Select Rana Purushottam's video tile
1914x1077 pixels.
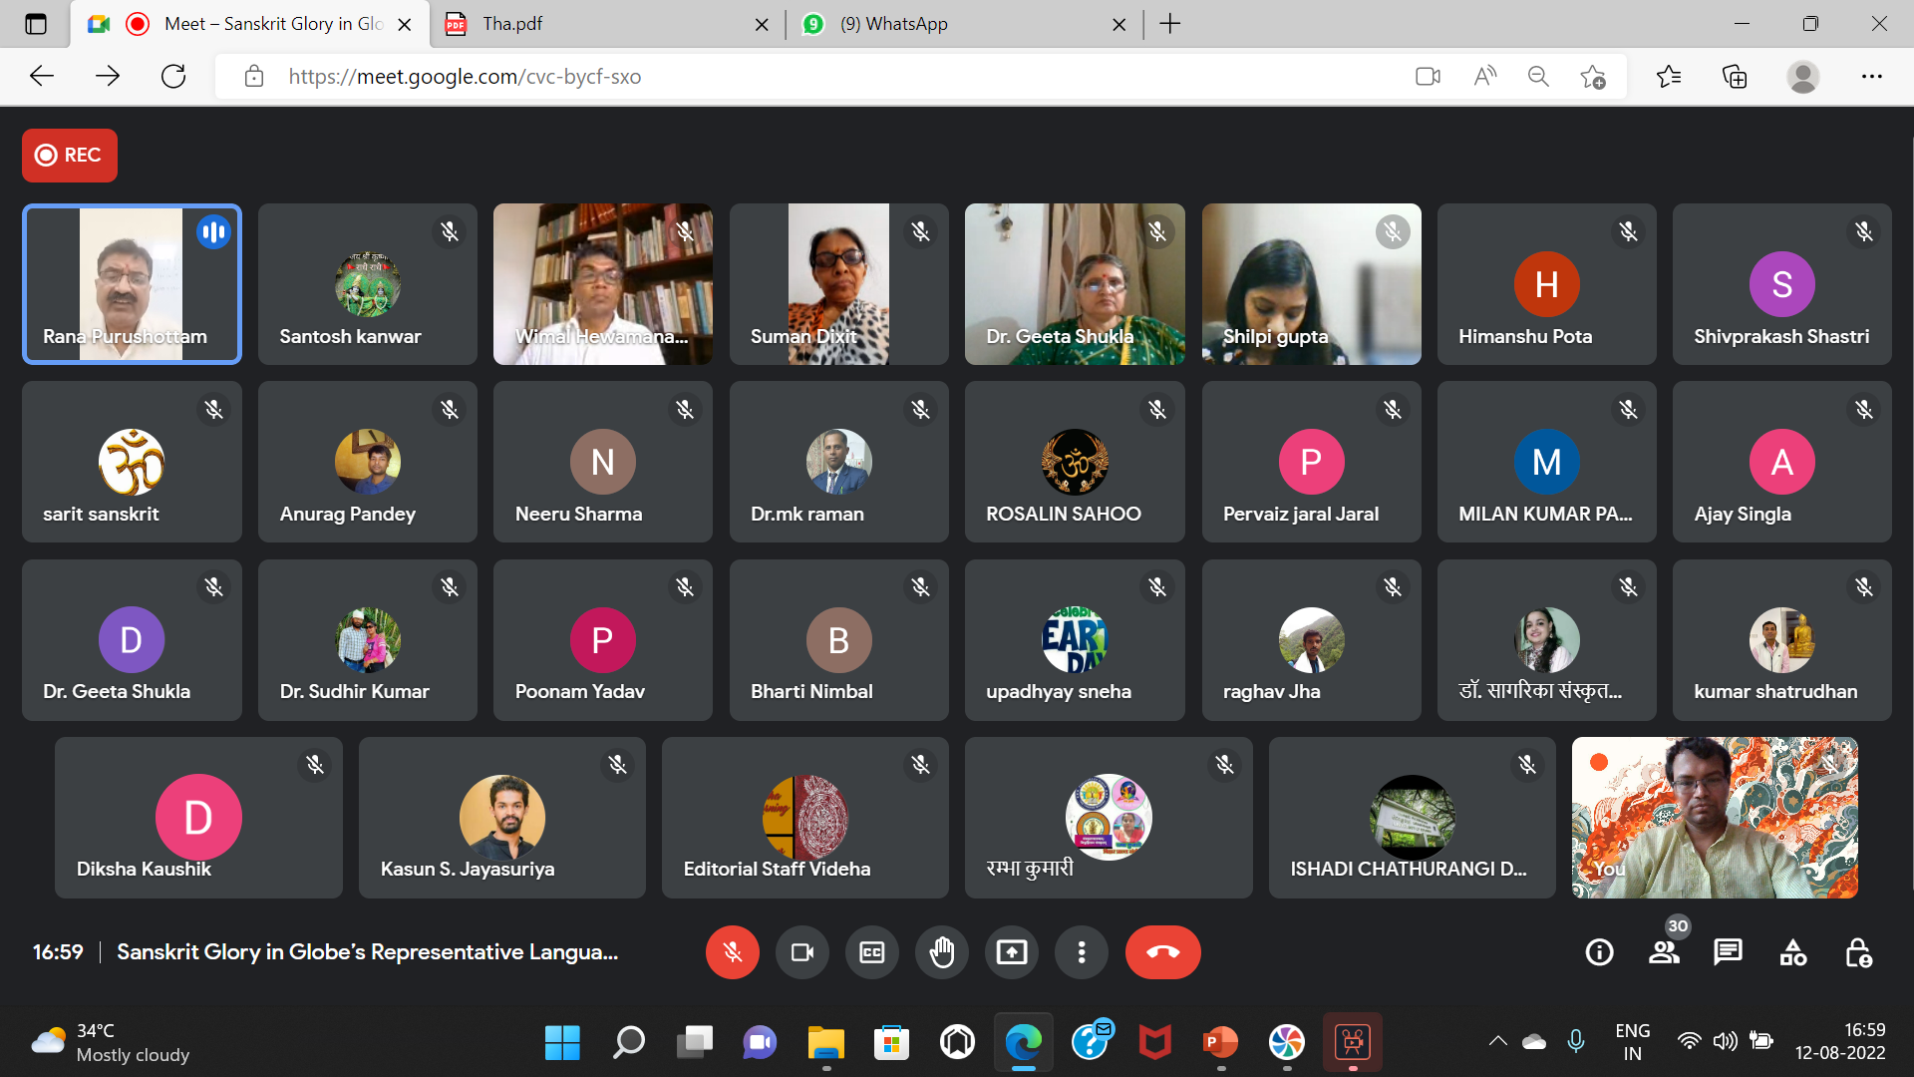[x=132, y=284]
